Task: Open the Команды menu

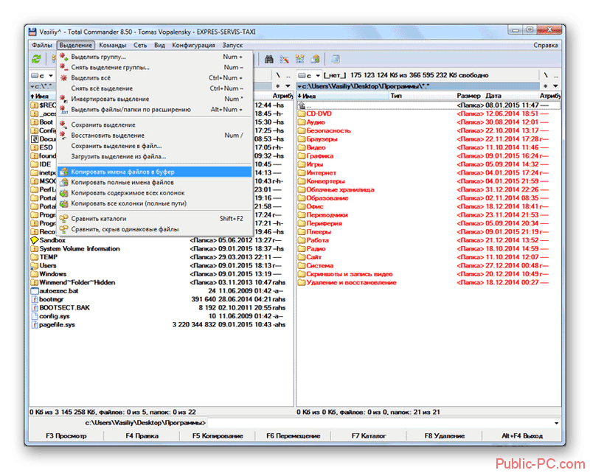Action: (113, 45)
